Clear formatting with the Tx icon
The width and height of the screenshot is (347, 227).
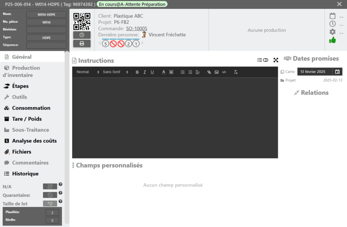236,72
